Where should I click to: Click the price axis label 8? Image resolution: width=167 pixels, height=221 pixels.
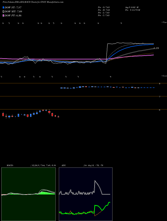pyautogui.click(x=160, y=84)
